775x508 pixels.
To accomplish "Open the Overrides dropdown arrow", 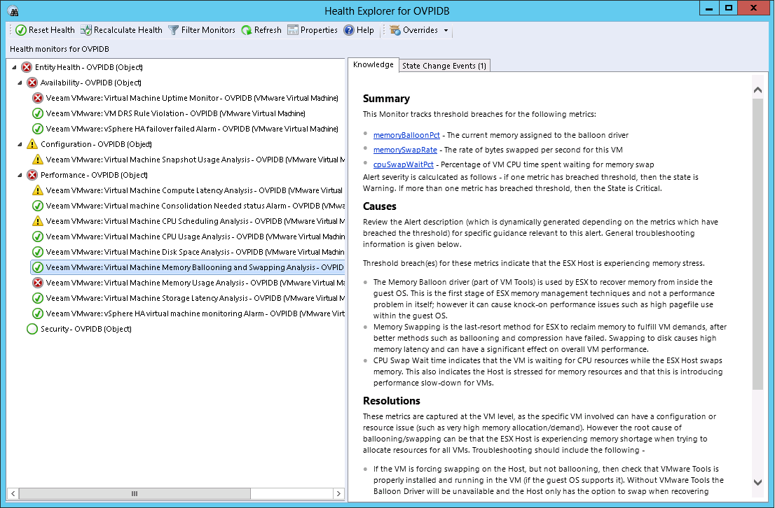I will 446,31.
